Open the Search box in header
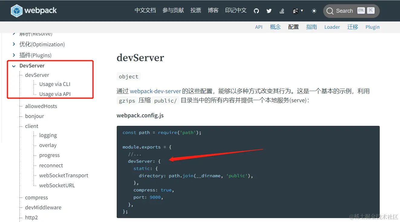Image resolution: width=400 pixels, height=222 pixels. (351, 11)
